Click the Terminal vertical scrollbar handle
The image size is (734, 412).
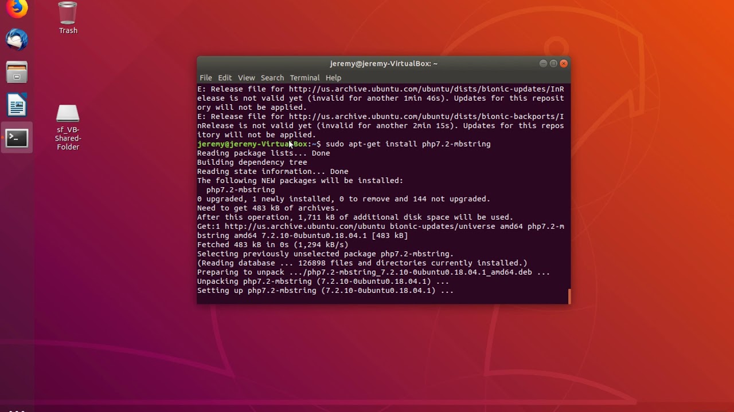click(569, 296)
